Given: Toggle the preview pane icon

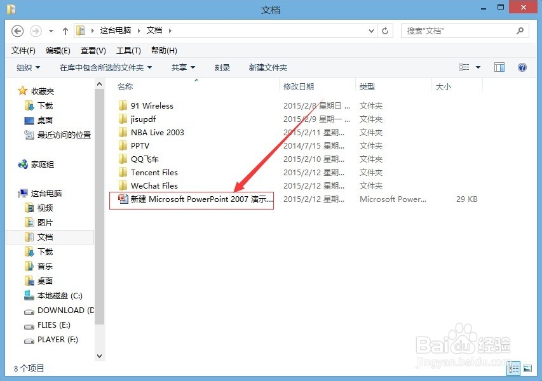Looking at the screenshot, I should [x=499, y=67].
